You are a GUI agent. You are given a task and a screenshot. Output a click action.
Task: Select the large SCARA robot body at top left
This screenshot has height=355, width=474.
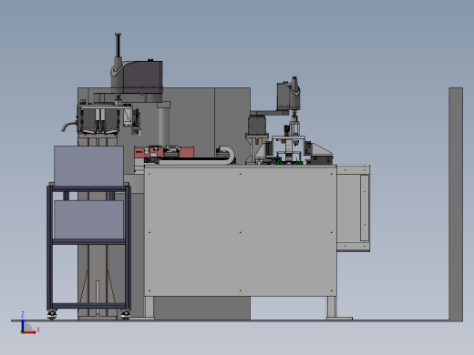point(138,77)
